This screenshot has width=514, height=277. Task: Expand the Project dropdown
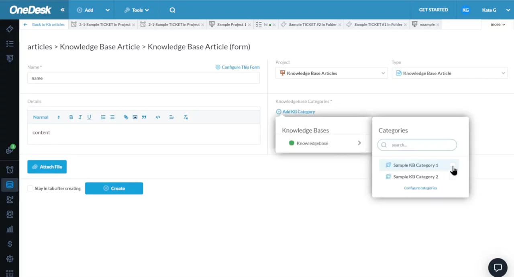(x=332, y=73)
